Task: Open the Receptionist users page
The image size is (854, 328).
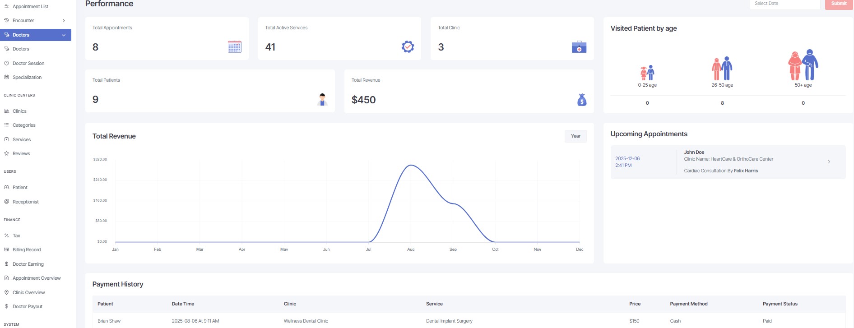Action: [26, 202]
